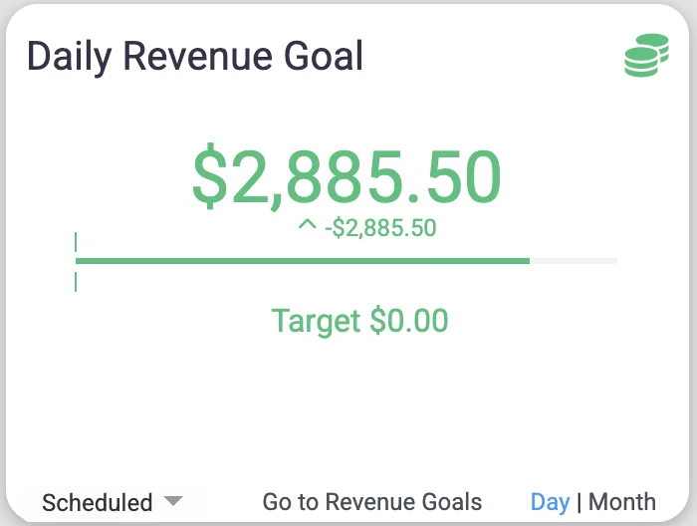The width and height of the screenshot is (697, 526).
Task: Click the word Goals in the bottom link
Action: 453,502
